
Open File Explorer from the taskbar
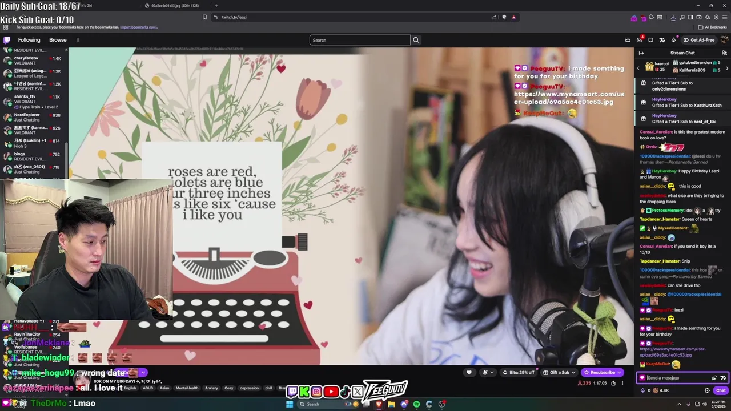click(391, 404)
